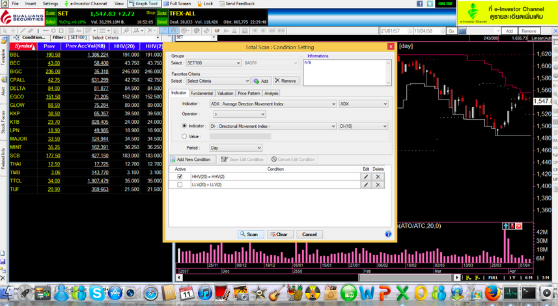Edit the HHV(20) = HHV(2) condition
This screenshot has width=558, height=306.
coord(365,176)
